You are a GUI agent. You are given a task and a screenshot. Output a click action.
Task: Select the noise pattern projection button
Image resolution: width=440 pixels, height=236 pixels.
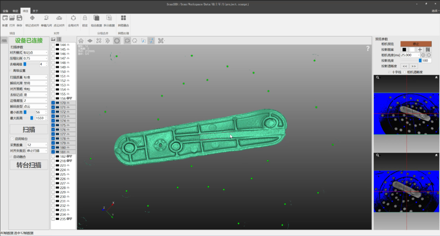point(428,50)
